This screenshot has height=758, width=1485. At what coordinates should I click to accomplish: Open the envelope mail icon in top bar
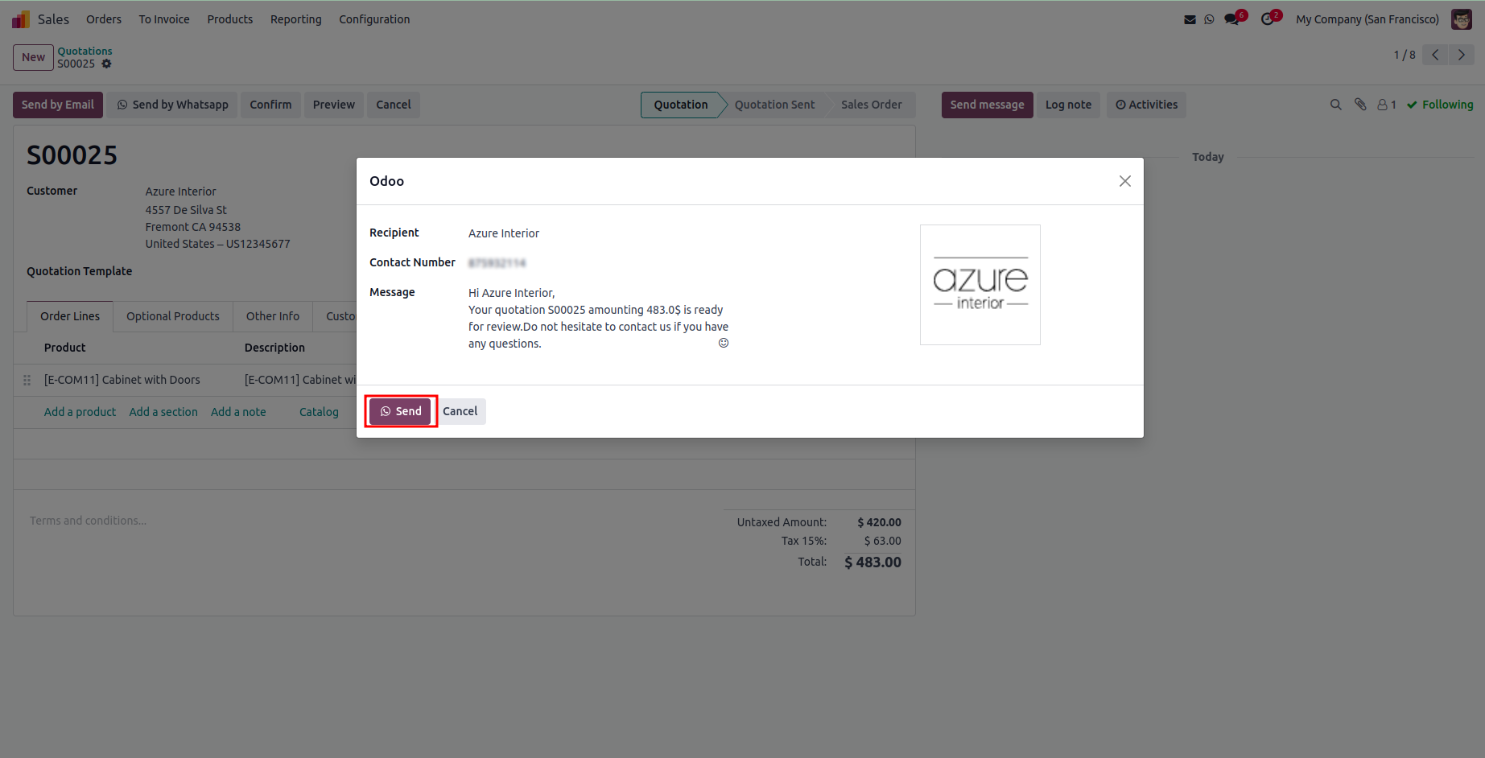pos(1190,19)
